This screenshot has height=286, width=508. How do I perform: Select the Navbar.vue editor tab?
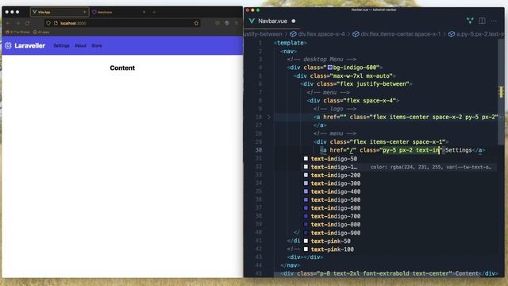pos(272,21)
